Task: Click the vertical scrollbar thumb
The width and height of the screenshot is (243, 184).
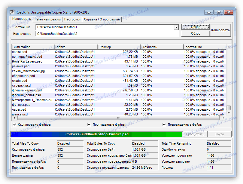Action: [x=229, y=108]
